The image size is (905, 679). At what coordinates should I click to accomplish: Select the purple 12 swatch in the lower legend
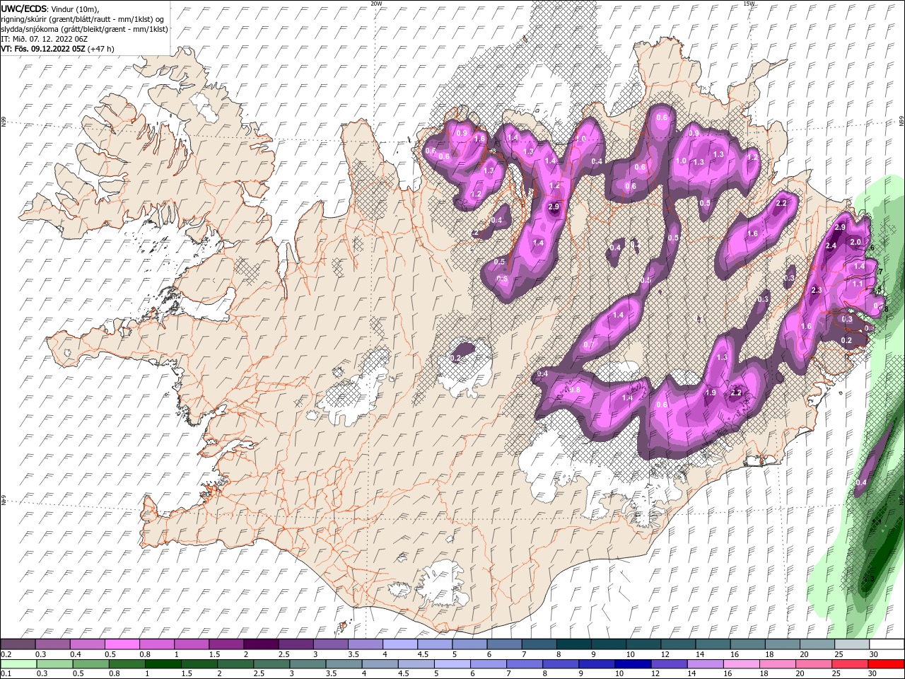pos(669,664)
